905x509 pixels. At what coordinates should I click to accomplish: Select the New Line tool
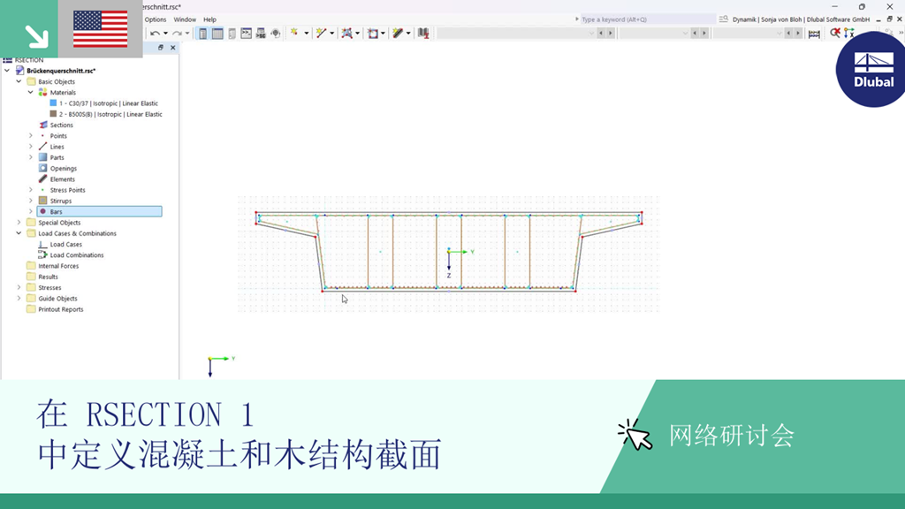click(321, 33)
